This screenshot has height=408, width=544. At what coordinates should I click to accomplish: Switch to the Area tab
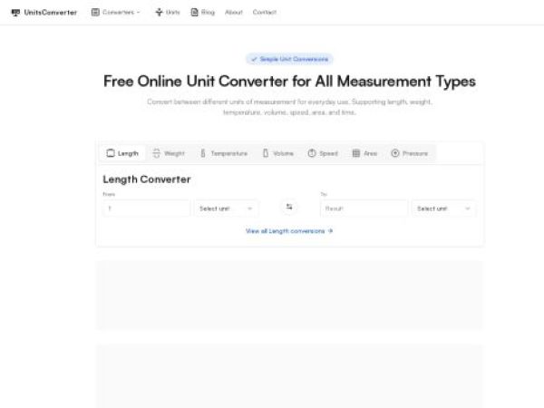pos(364,153)
